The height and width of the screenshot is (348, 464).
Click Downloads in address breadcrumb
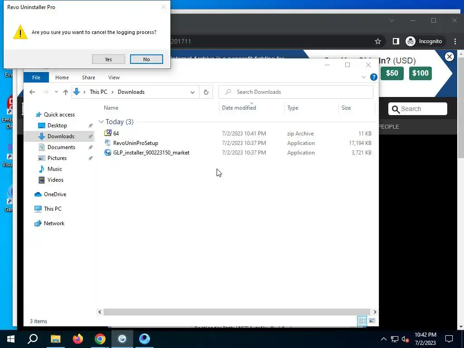pyautogui.click(x=131, y=92)
